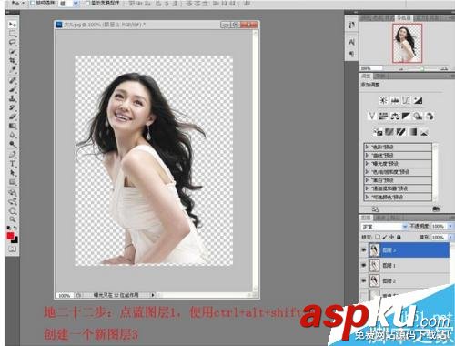This screenshot has height=346, width=455.
Task: Add a Vibrance adjustment
Action: coord(372,116)
